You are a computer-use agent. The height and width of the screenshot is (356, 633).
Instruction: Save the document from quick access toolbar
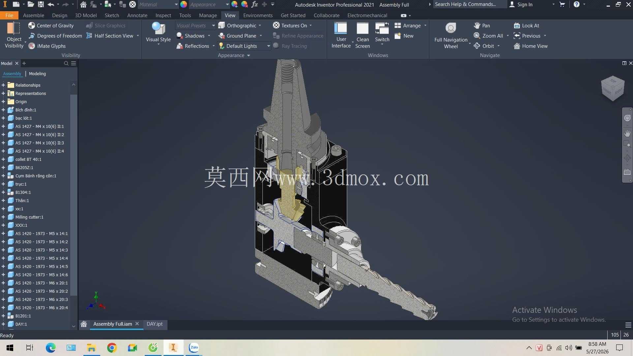(41, 4)
